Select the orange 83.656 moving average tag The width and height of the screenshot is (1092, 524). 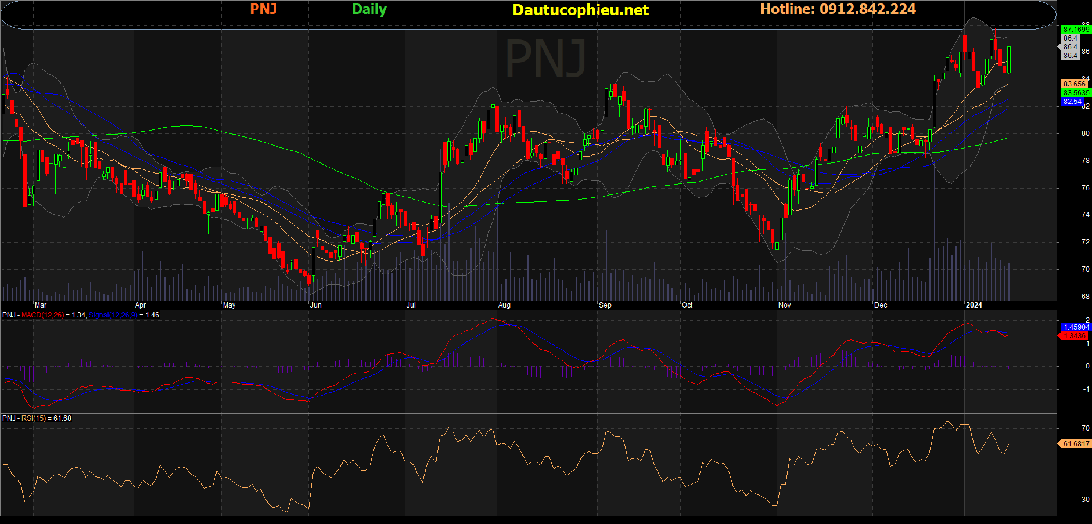1074,84
